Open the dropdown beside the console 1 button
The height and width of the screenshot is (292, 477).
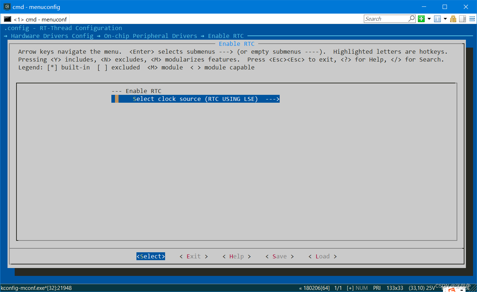tap(445, 18)
